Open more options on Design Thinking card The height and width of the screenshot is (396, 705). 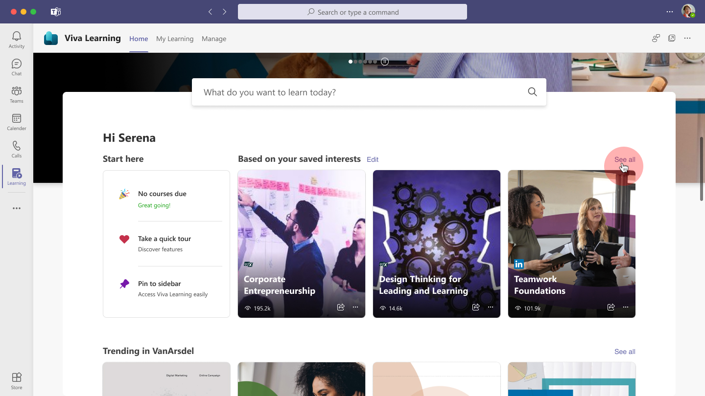point(491,307)
